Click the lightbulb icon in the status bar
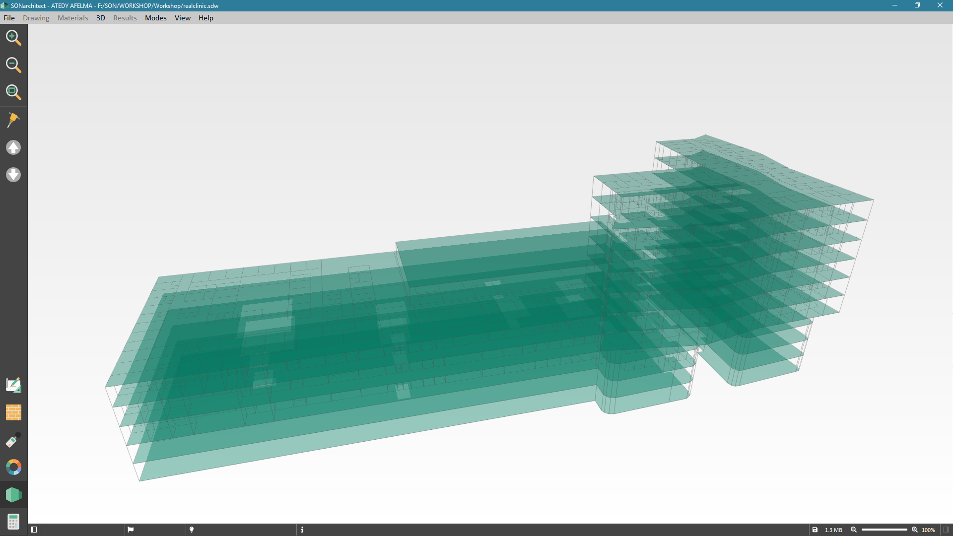The width and height of the screenshot is (953, 536). tap(191, 530)
